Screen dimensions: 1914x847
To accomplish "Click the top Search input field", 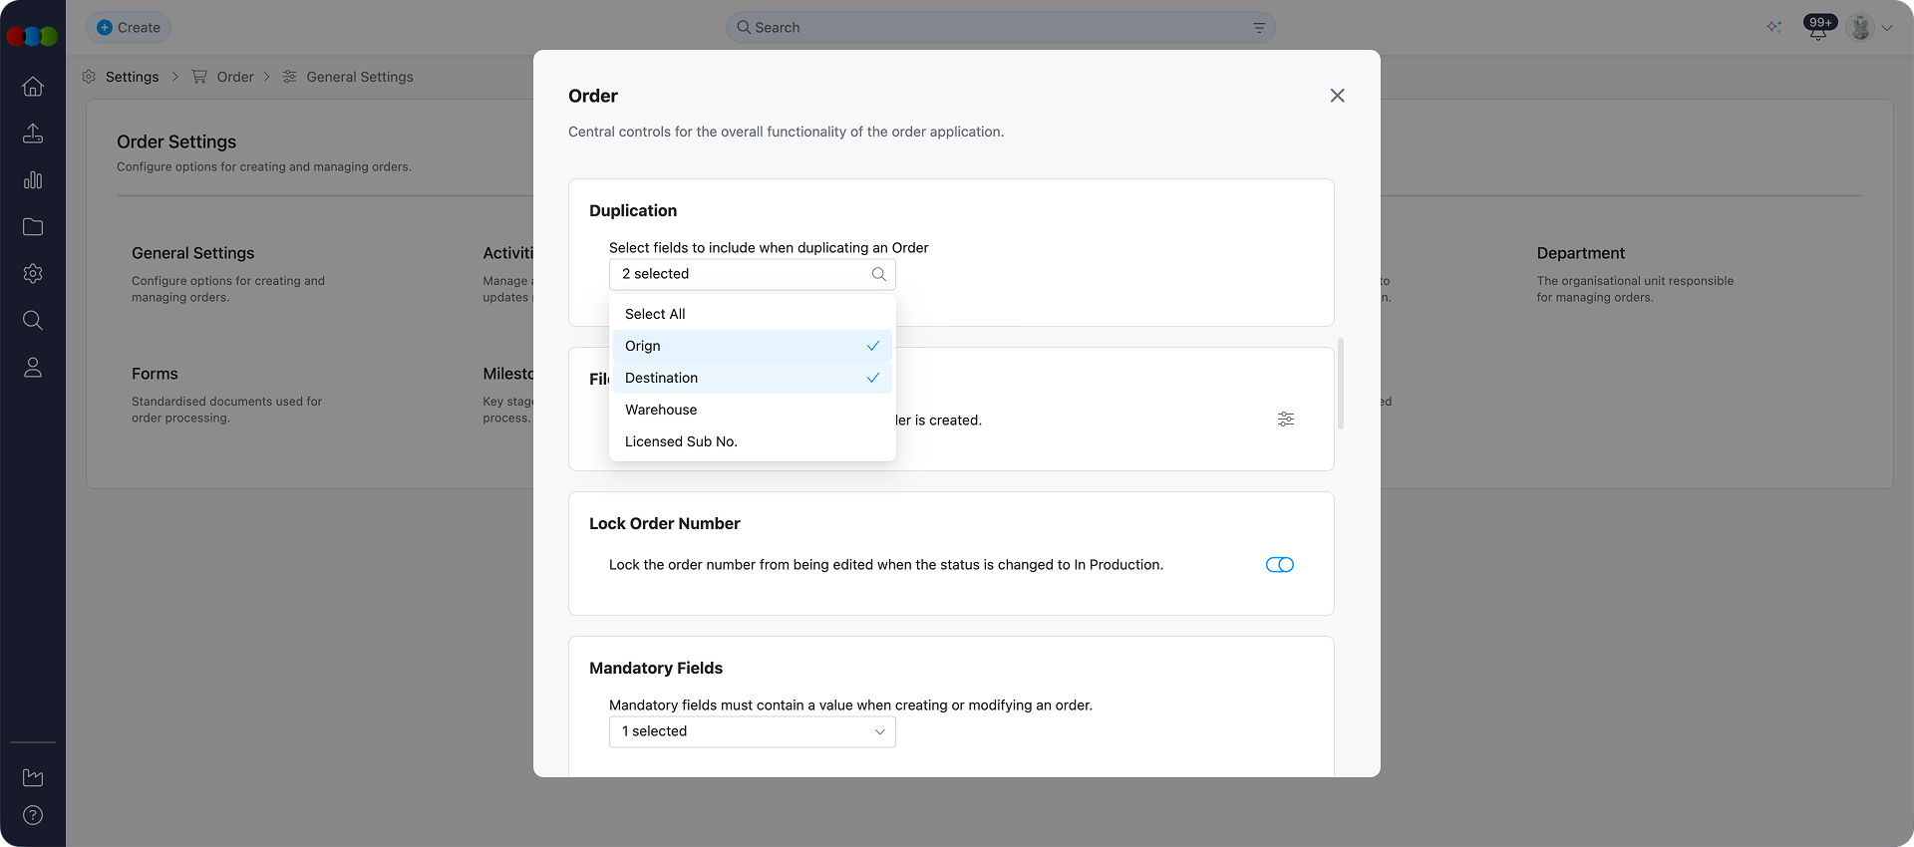I will coord(997,28).
